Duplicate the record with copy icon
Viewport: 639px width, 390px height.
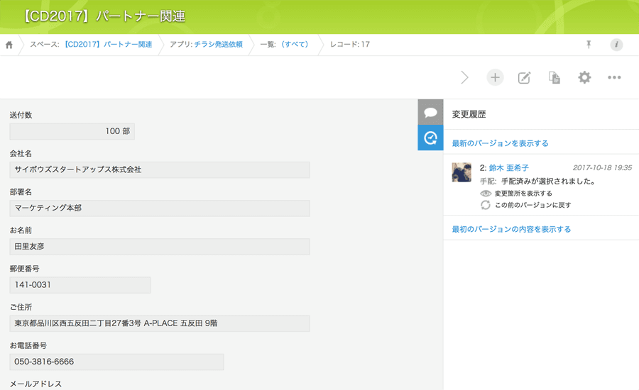tap(555, 77)
